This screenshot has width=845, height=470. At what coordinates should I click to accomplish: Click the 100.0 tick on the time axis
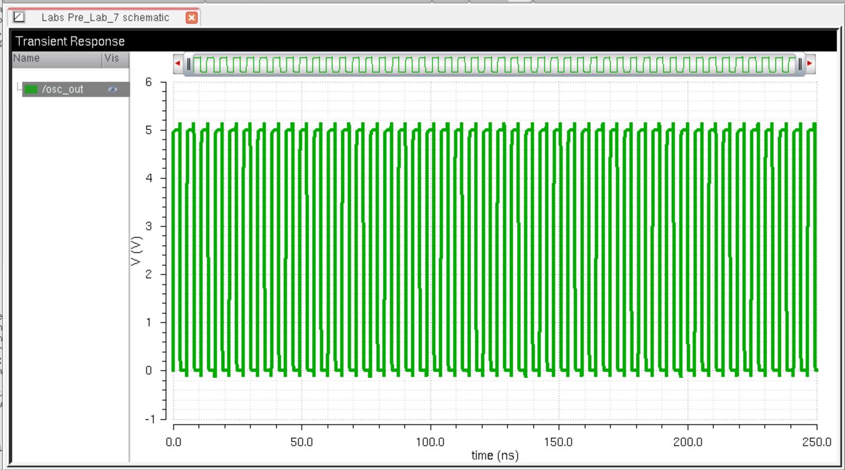tap(430, 442)
